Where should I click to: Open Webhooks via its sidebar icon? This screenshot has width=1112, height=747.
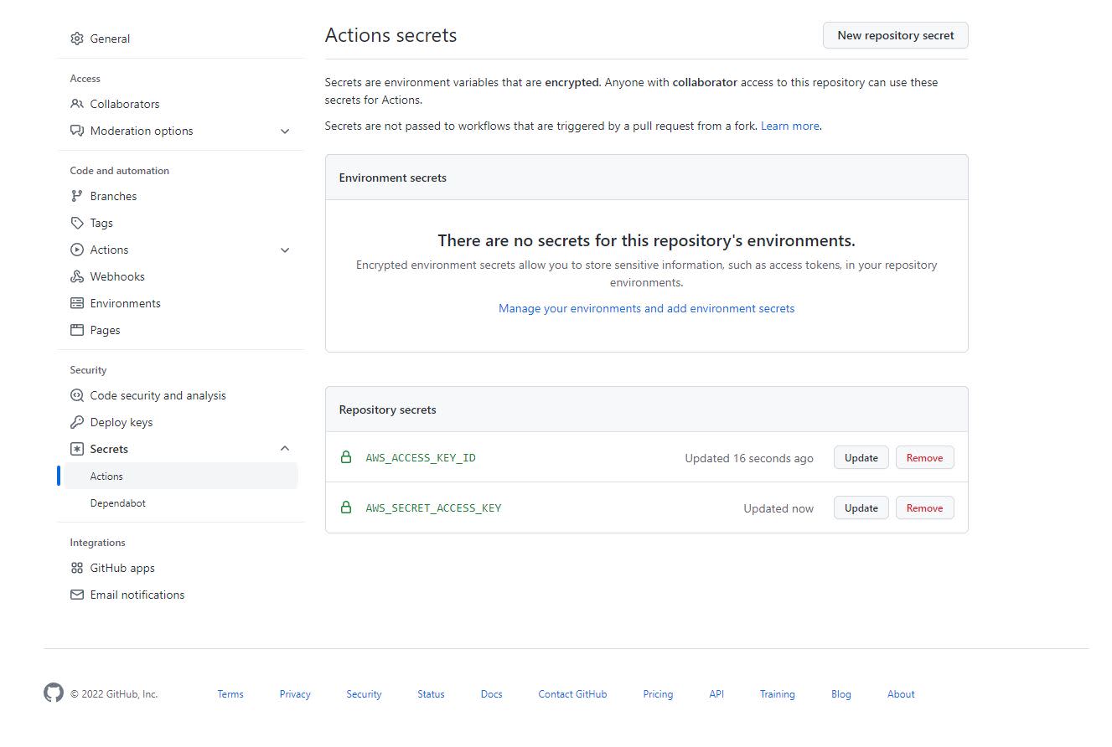76,276
